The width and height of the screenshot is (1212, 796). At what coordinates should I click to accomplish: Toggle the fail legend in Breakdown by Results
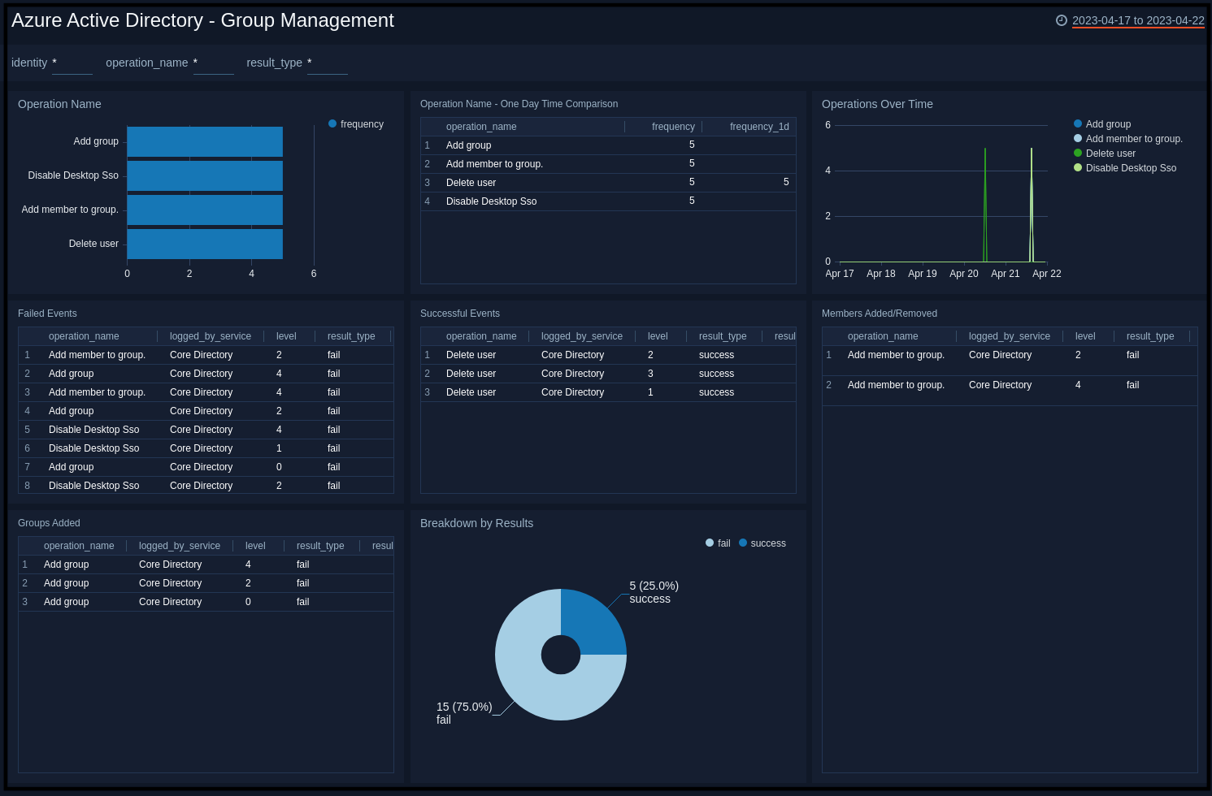718,543
